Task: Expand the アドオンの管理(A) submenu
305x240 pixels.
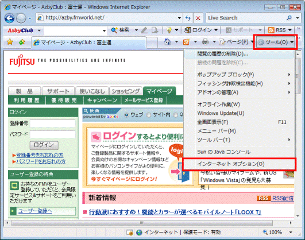Action: [239, 92]
